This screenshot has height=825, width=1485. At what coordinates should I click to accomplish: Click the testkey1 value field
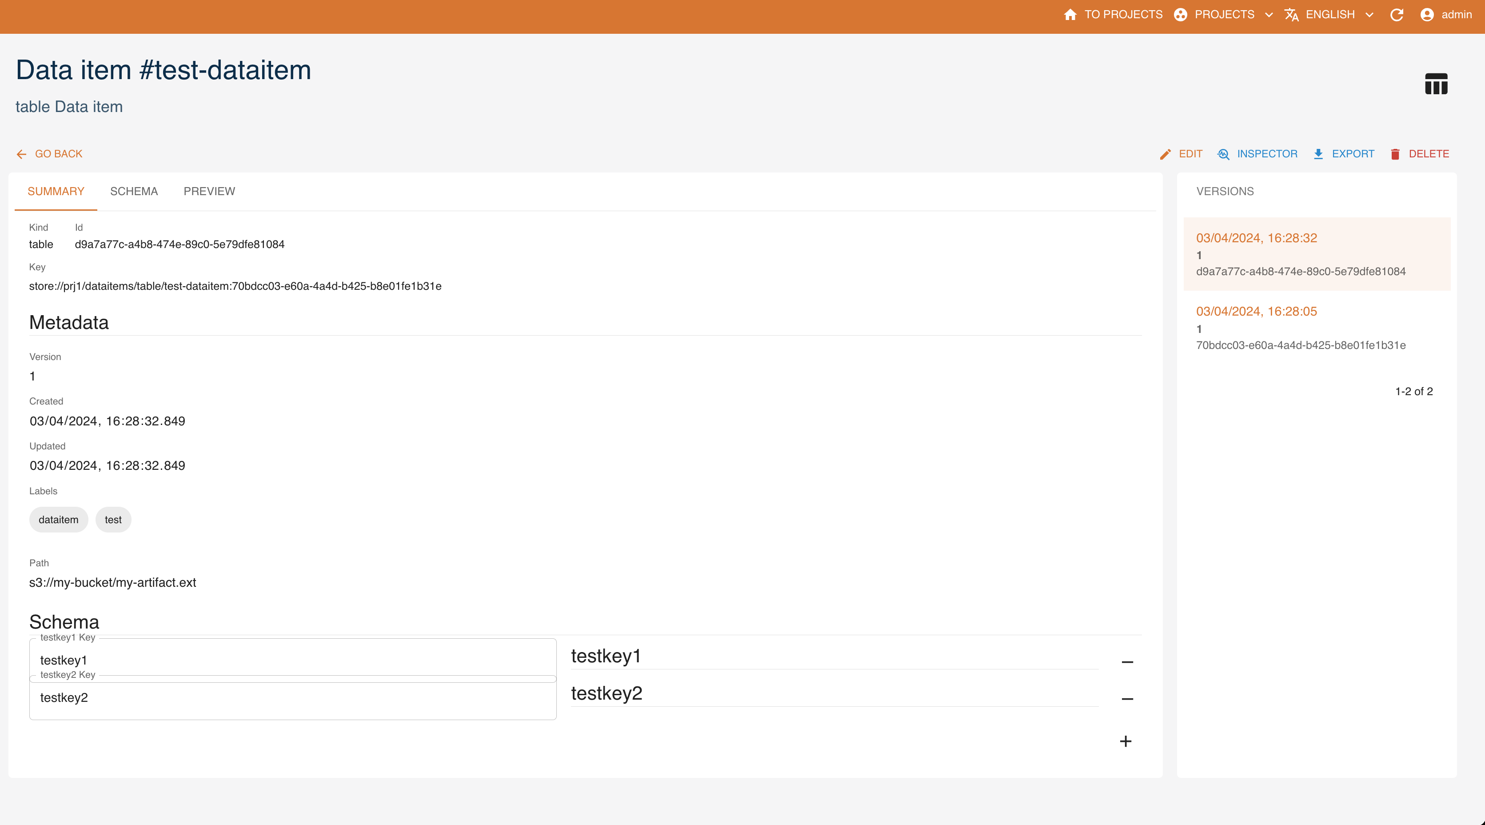(x=834, y=656)
